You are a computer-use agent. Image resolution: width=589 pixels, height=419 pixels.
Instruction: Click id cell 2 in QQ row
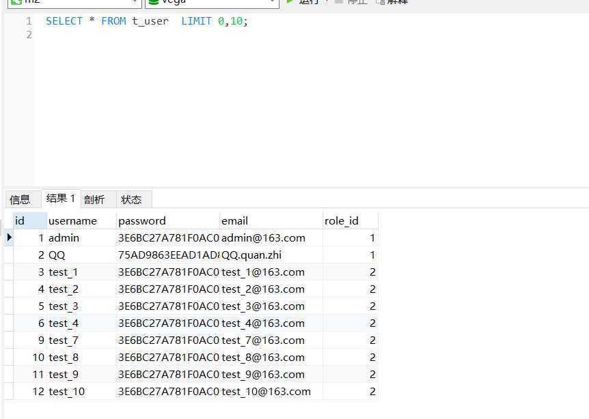coord(30,255)
